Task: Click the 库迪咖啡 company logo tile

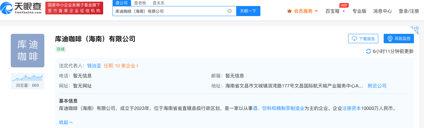Action: coord(28,51)
